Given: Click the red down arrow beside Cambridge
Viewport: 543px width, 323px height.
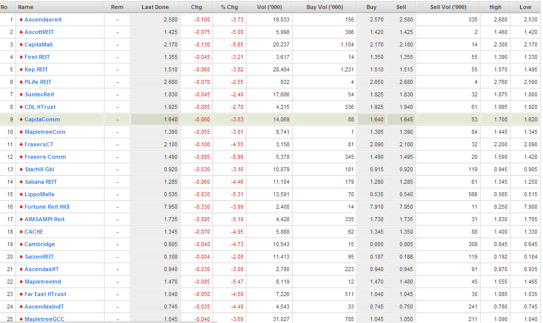Looking at the screenshot, I should click(21, 244).
